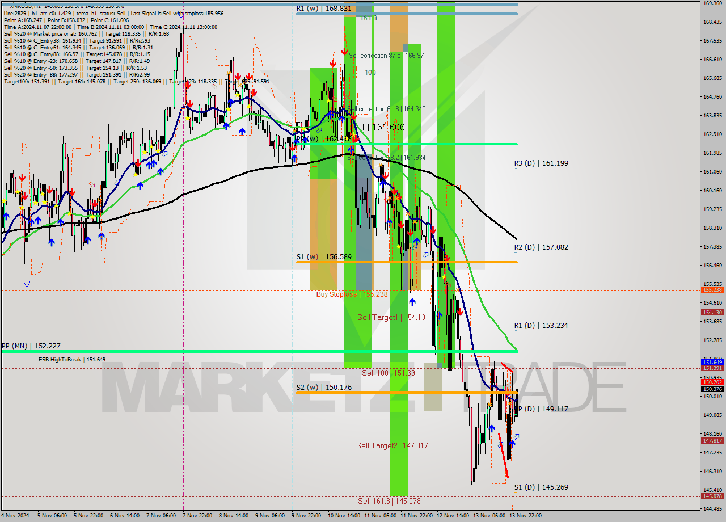Viewport: 726px width, 522px height.
Task: Select 'Sell Target2 | 147.817' label
Action: pos(392,445)
